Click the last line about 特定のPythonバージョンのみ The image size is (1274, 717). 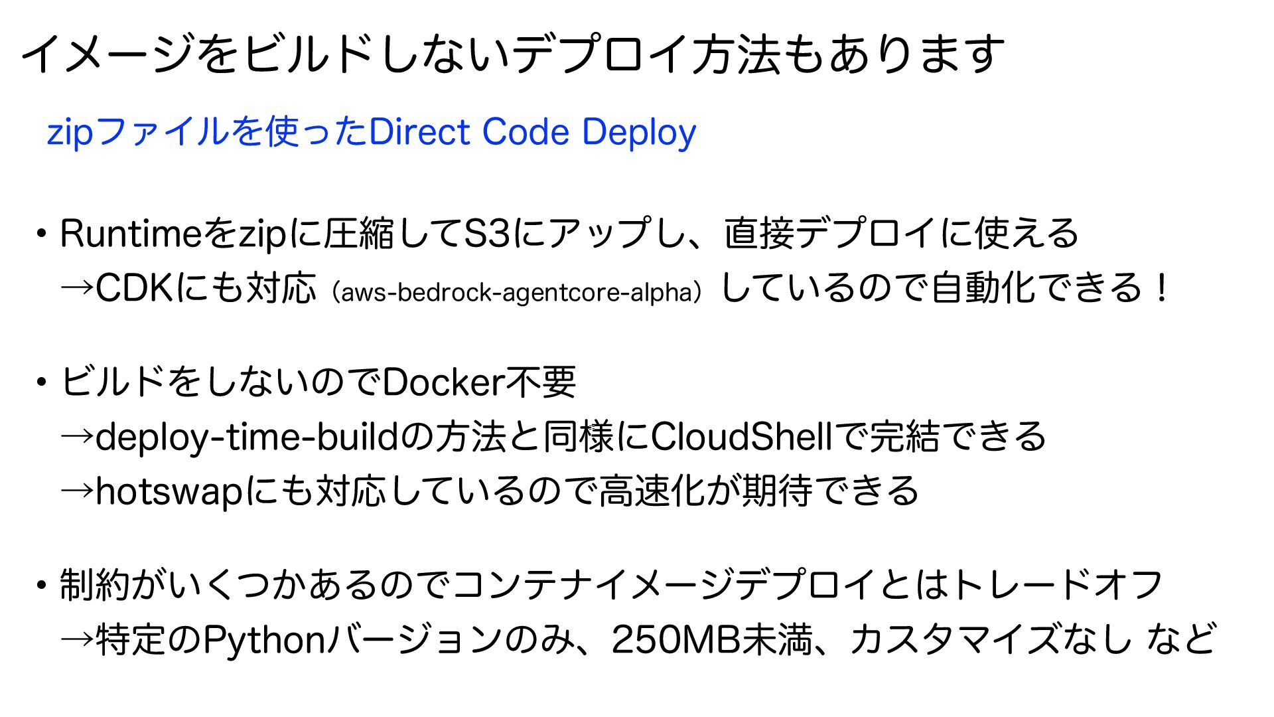[638, 639]
